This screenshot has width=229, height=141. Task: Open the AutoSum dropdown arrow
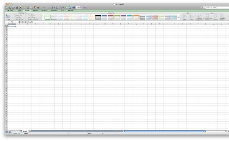coord(54,8)
